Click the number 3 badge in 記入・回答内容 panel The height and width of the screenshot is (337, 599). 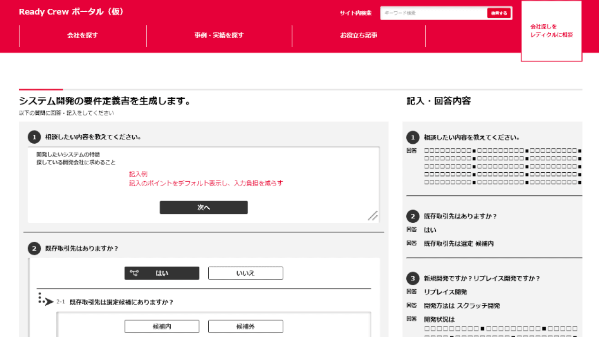coord(412,278)
